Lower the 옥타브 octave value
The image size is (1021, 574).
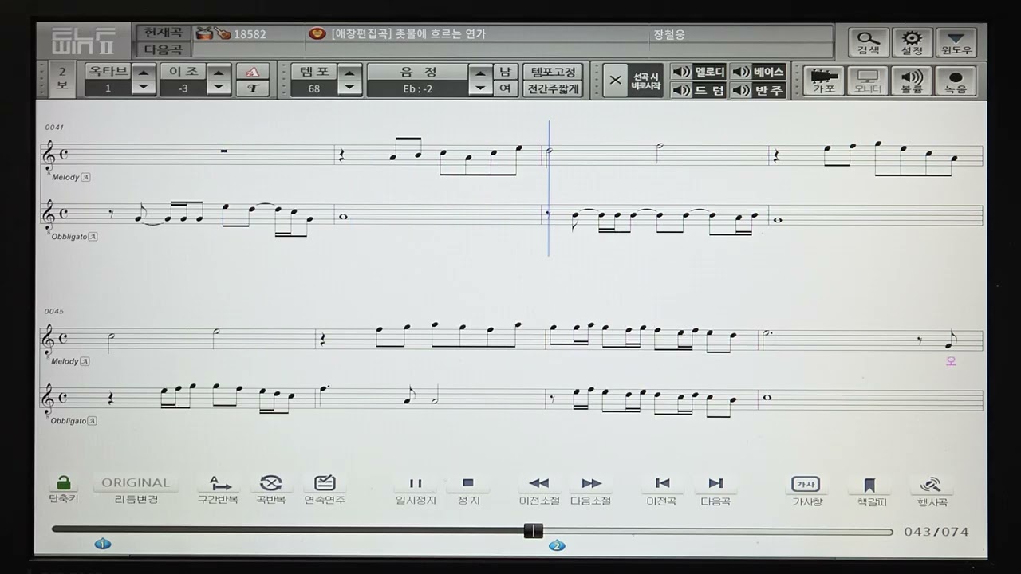pyautogui.click(x=143, y=88)
